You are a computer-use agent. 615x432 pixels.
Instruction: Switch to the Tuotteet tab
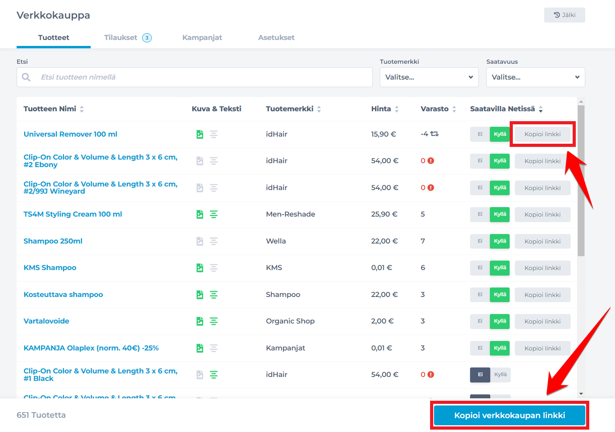pyautogui.click(x=53, y=38)
